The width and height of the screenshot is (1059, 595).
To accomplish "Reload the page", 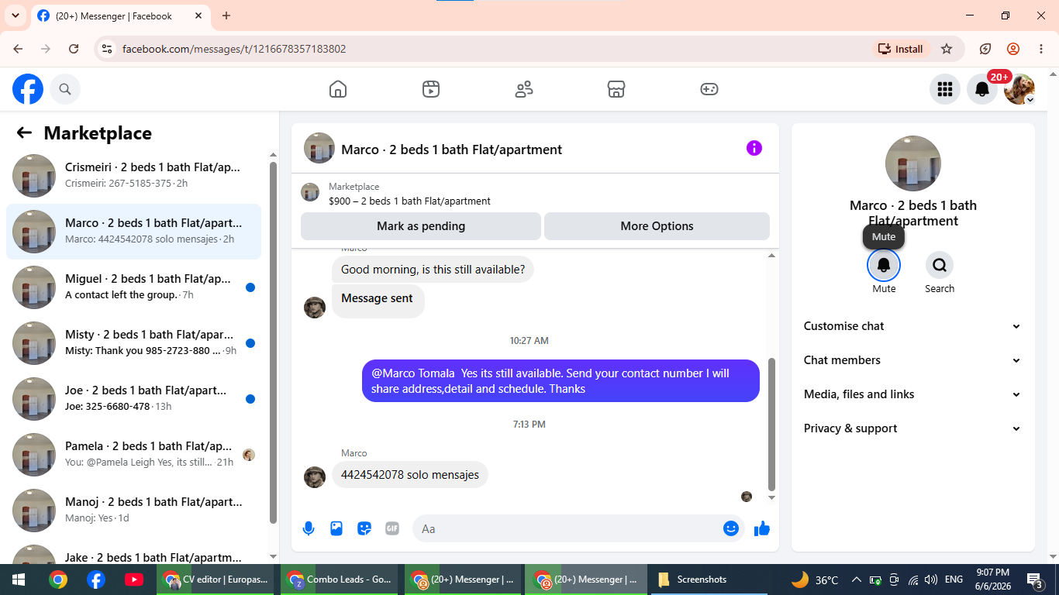I will [74, 49].
